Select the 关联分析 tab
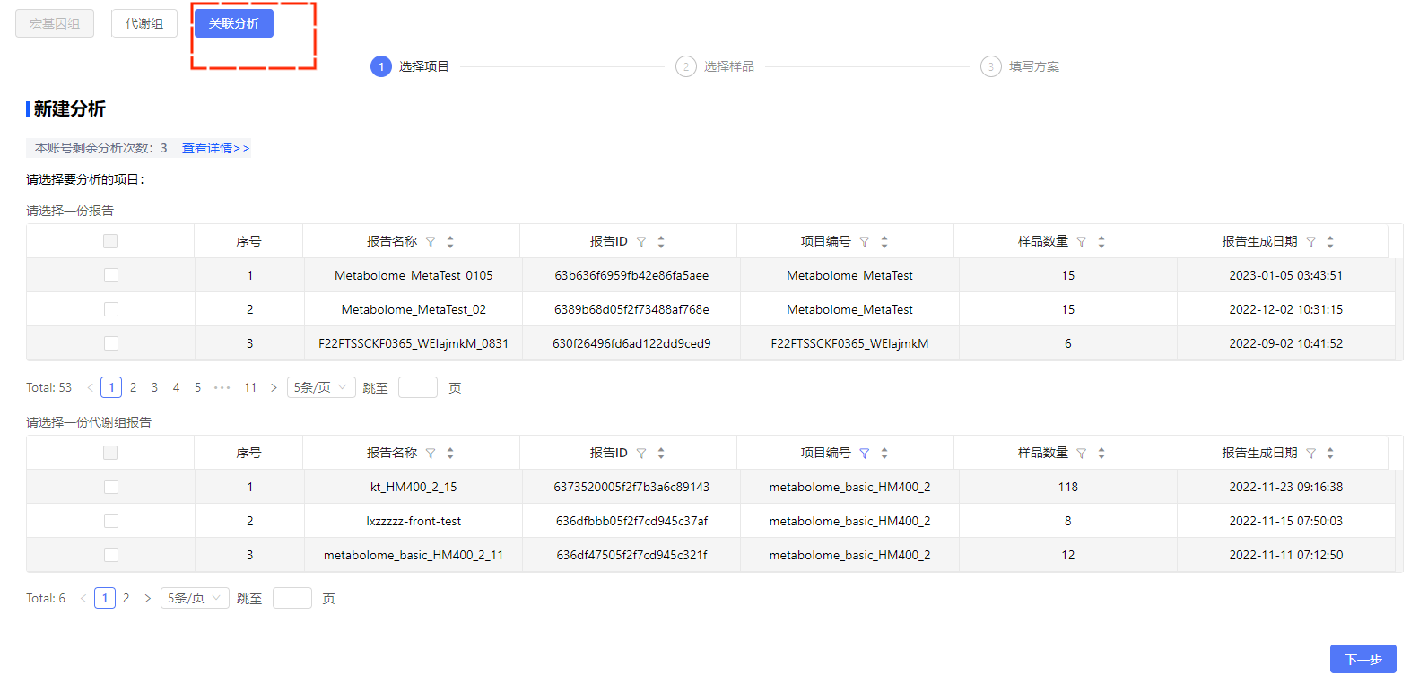 point(234,23)
